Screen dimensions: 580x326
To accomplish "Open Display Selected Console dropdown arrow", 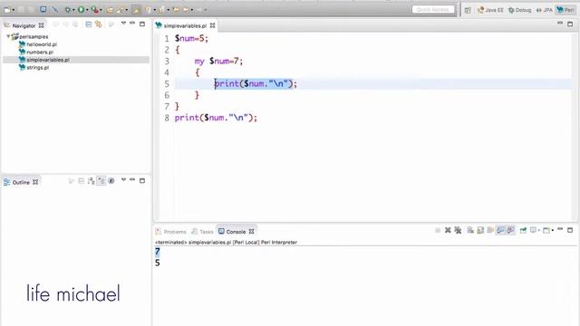I will (539, 231).
